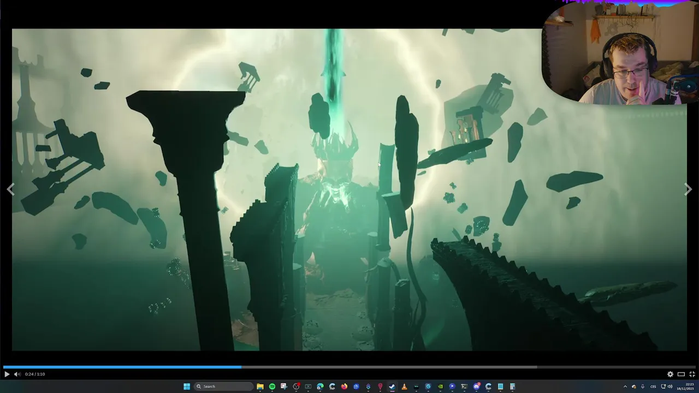Play the paused trailer video
This screenshot has height=393, width=699.
click(7, 374)
